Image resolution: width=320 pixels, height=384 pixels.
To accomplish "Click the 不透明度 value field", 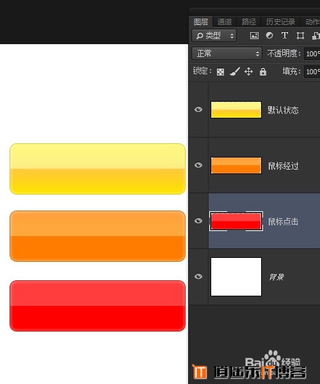I will [312, 54].
